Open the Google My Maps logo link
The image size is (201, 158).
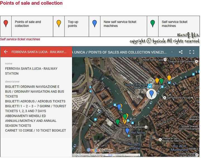coord(100,150)
